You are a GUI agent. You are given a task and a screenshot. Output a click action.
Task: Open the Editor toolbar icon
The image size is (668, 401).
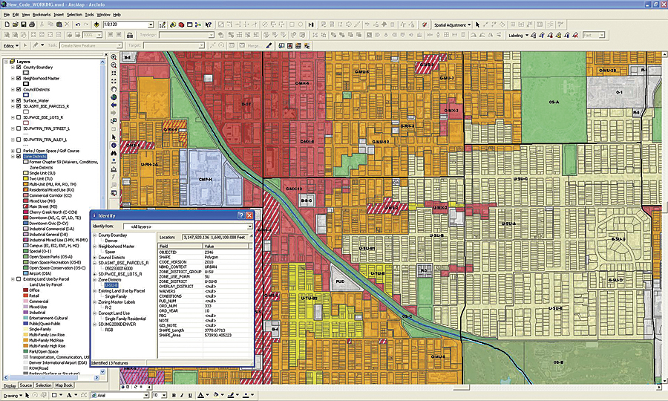163,25
